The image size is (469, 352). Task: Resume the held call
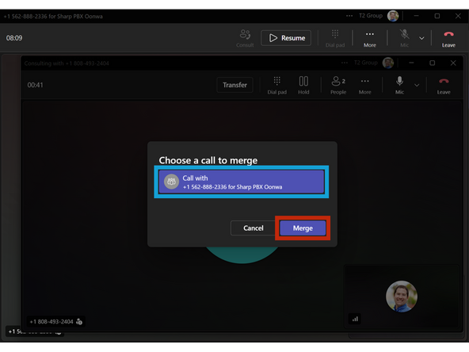[x=286, y=38]
